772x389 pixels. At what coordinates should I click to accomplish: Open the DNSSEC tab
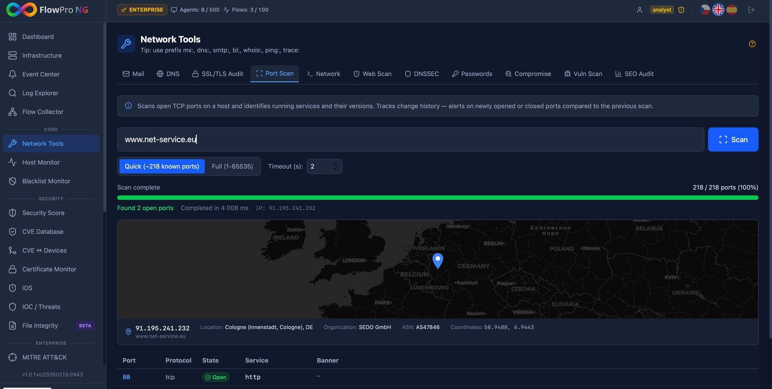click(x=421, y=74)
